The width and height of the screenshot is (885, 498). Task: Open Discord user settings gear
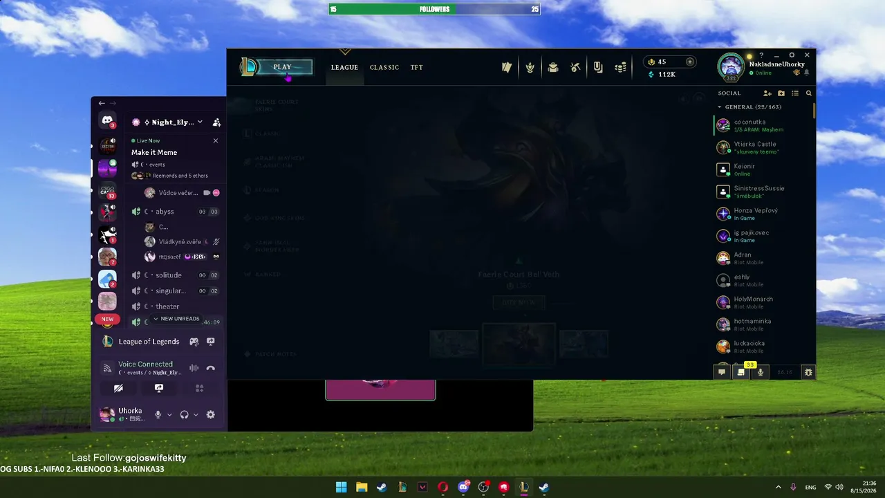click(211, 414)
